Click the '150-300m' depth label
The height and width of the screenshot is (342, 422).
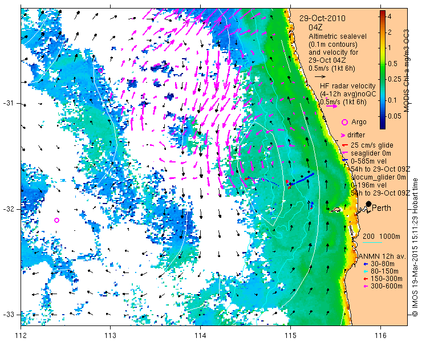[x=386, y=279]
